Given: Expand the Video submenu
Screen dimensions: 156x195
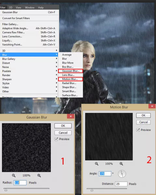Looking at the screenshot, I should (x=29, y=87).
